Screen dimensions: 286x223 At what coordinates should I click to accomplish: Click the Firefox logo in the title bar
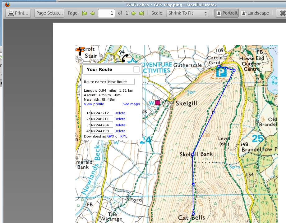7,4
